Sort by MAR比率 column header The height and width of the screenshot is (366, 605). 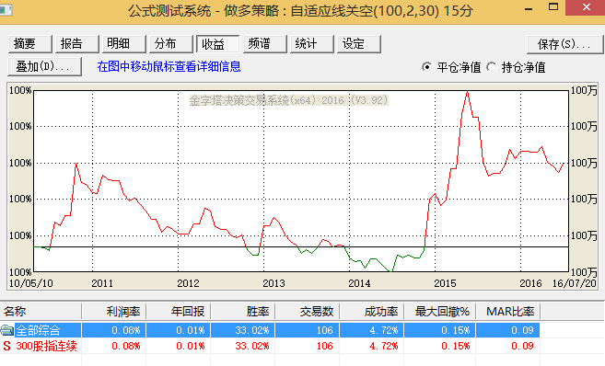point(507,312)
